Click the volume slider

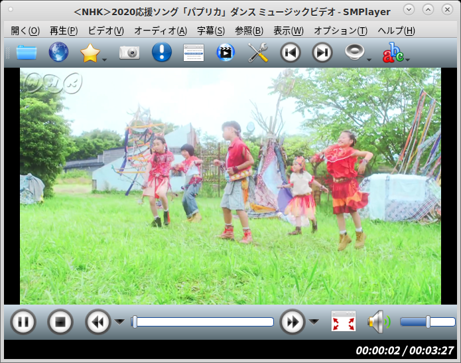tap(428, 322)
